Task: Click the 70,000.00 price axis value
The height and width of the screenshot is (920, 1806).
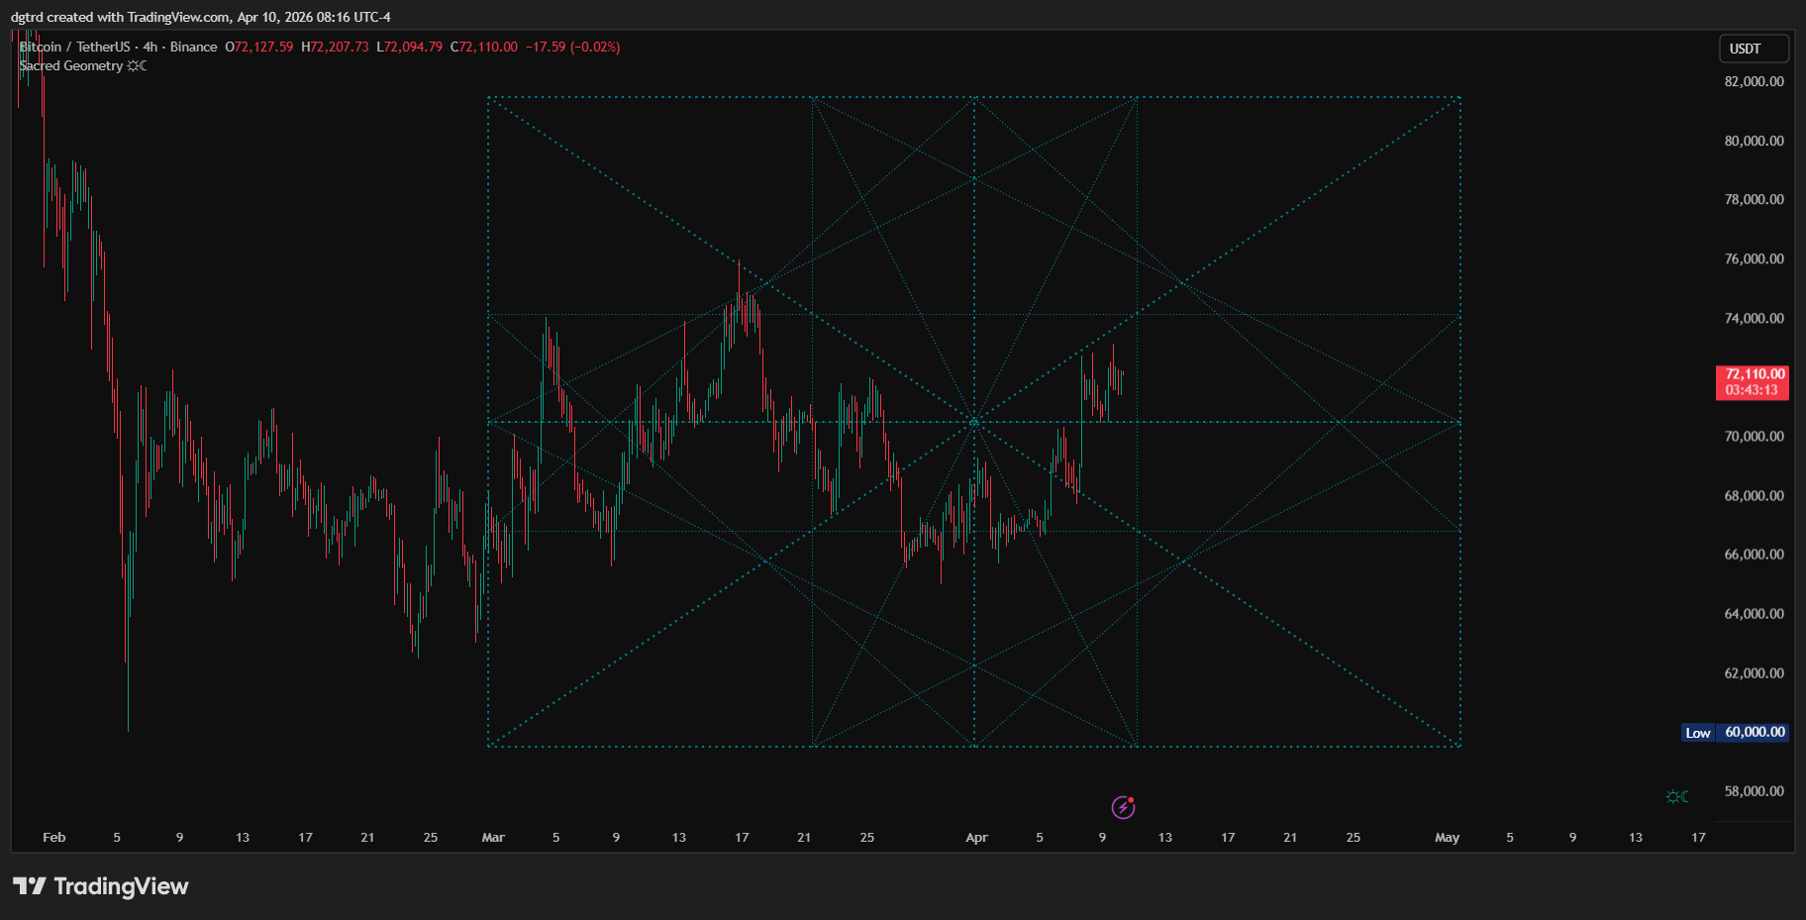Action: 1754,436
